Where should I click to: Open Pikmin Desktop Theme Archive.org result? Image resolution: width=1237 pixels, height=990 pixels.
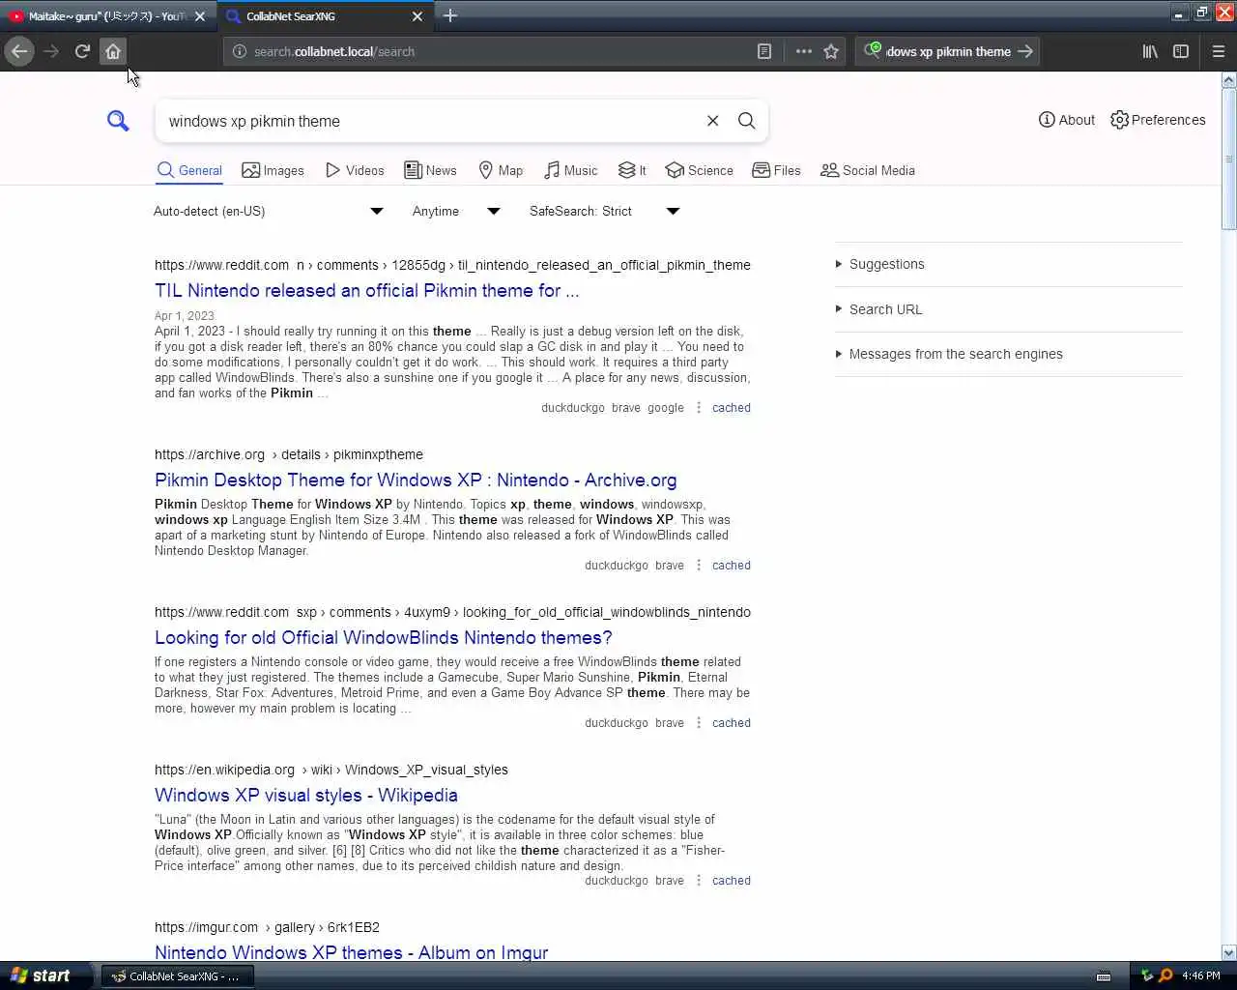[416, 480]
